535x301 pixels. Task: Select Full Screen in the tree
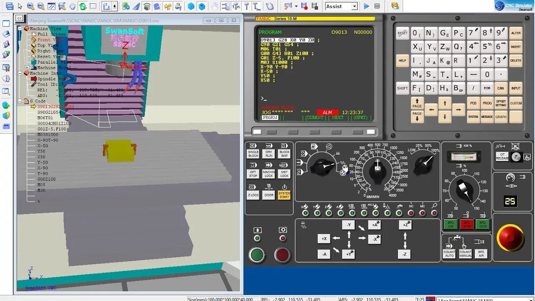[x=51, y=34]
